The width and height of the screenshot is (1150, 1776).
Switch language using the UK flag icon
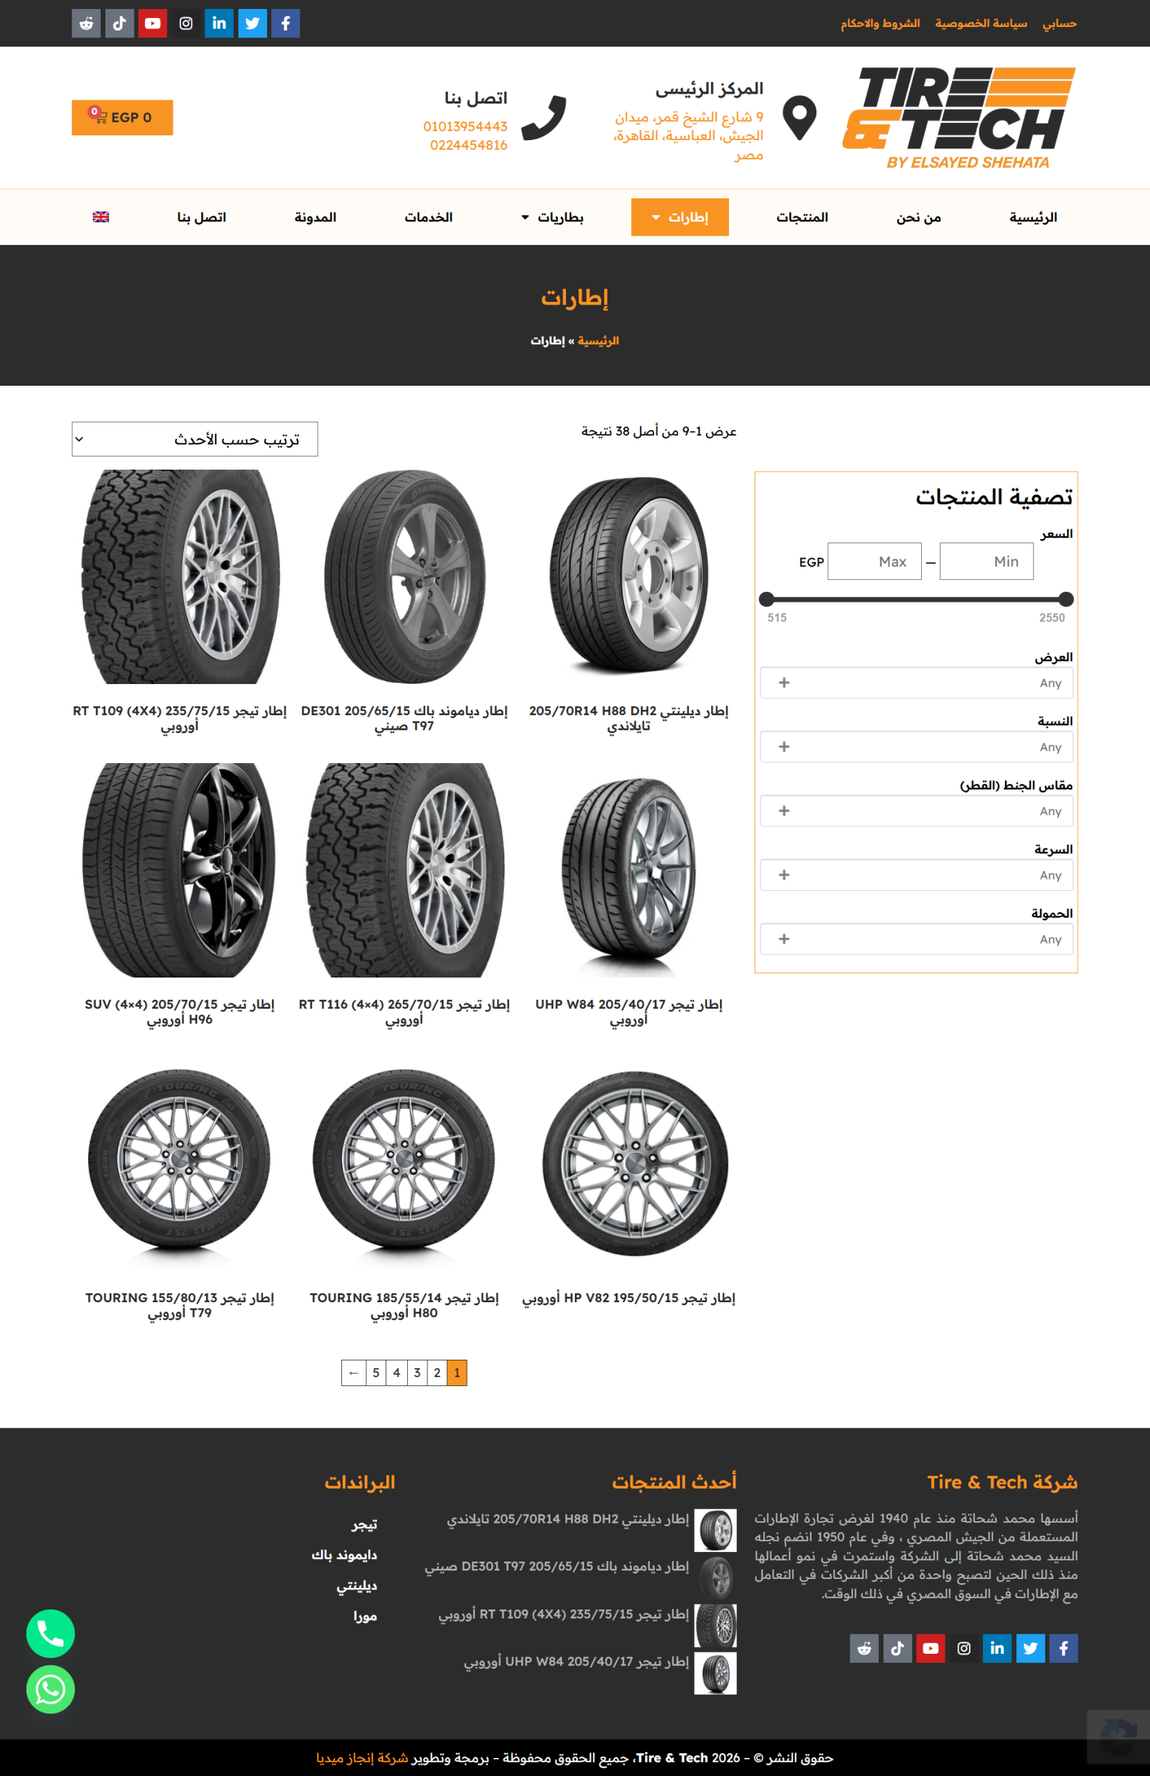pos(101,217)
